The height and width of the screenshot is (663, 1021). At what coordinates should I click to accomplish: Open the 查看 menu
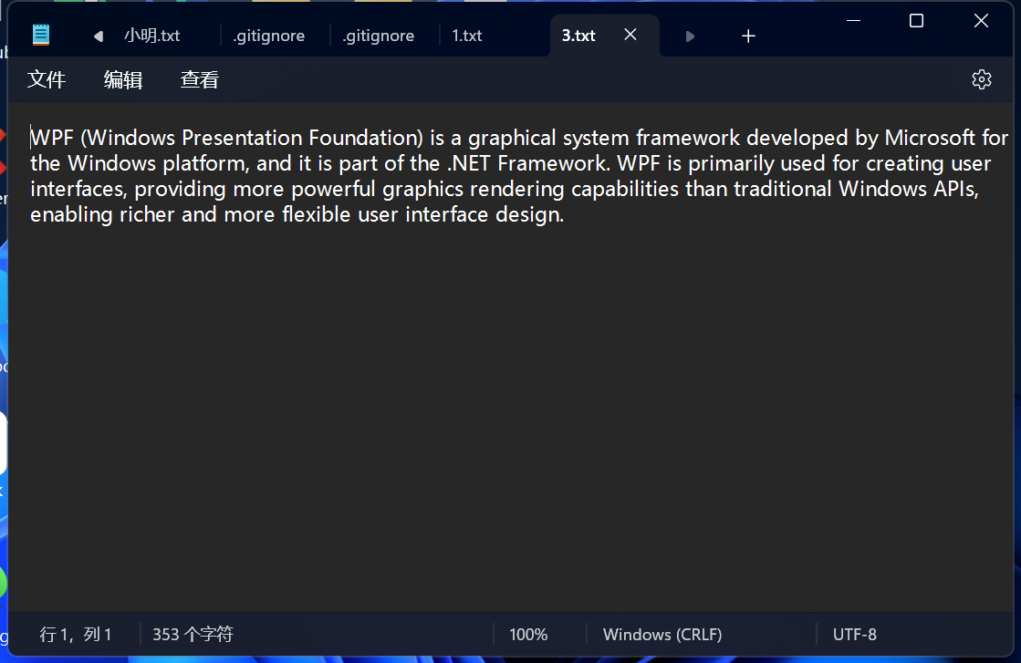click(199, 79)
